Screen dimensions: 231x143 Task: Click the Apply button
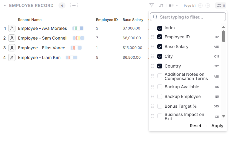coord(217,126)
